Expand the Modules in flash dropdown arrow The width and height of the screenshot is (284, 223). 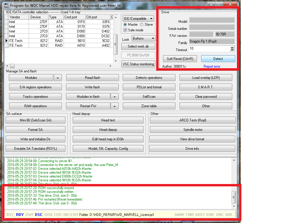(x=114, y=97)
